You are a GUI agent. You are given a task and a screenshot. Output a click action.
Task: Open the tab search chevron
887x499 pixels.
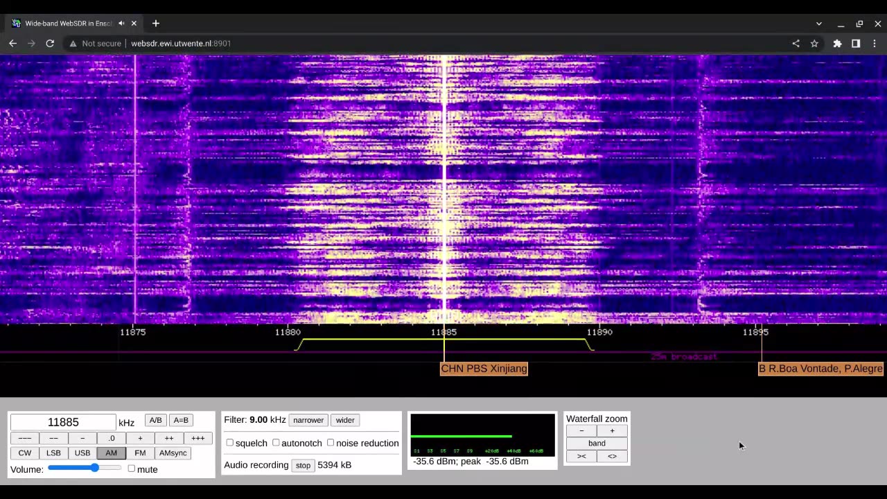point(818,24)
